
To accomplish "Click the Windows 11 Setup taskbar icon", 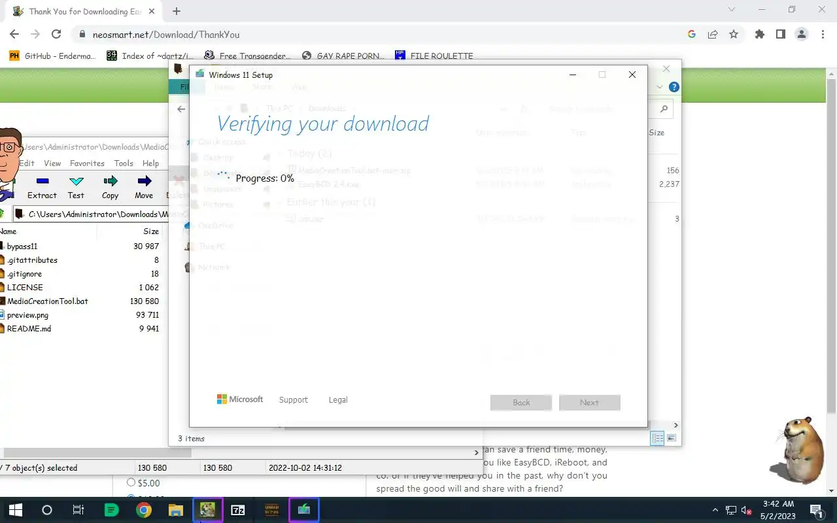I will tap(303, 510).
